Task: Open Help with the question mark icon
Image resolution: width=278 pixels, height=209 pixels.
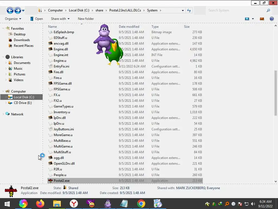Action: (x=271, y=19)
